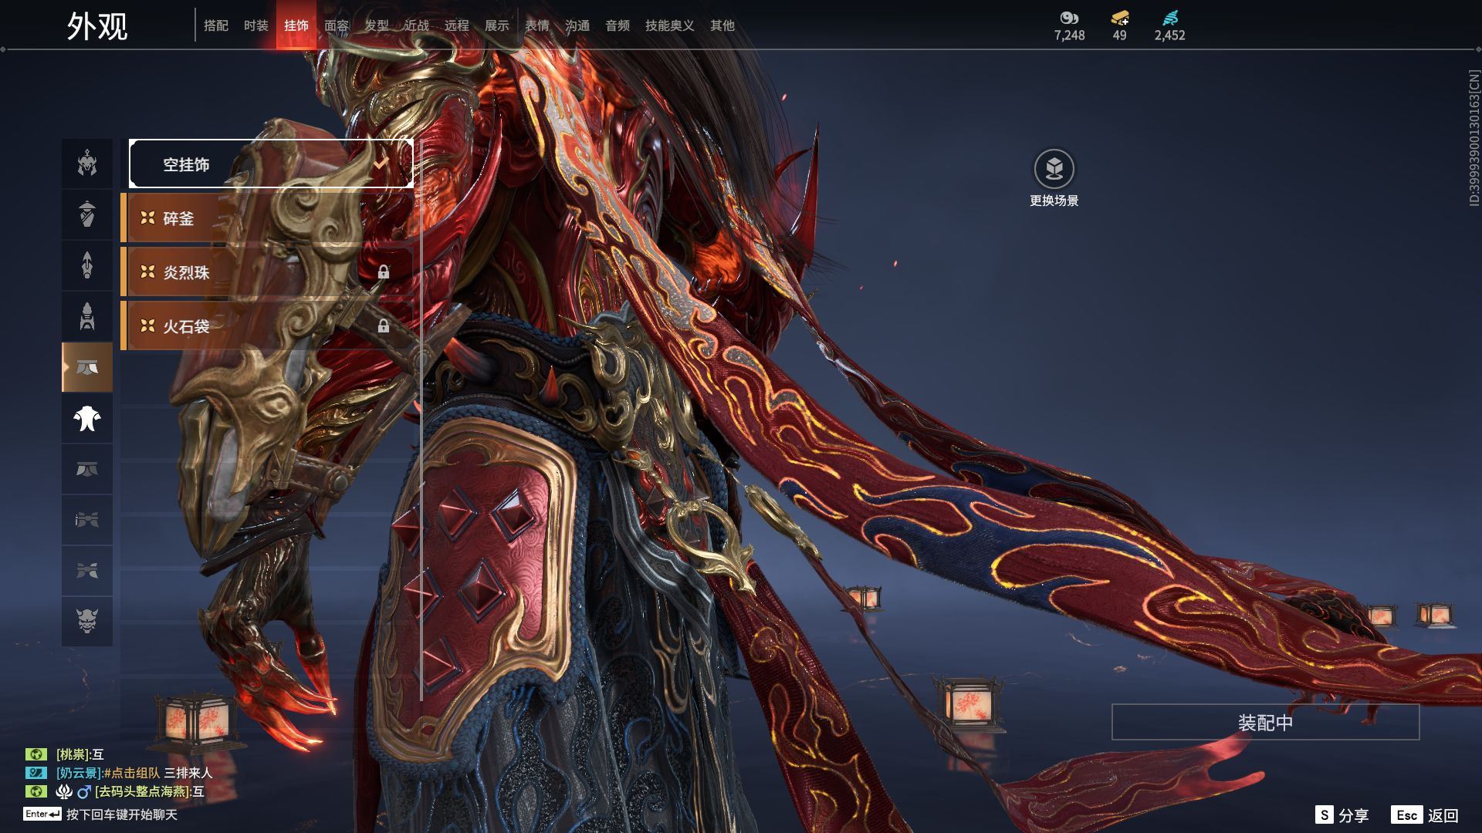Click the Esc 返回 back button

(x=1425, y=815)
